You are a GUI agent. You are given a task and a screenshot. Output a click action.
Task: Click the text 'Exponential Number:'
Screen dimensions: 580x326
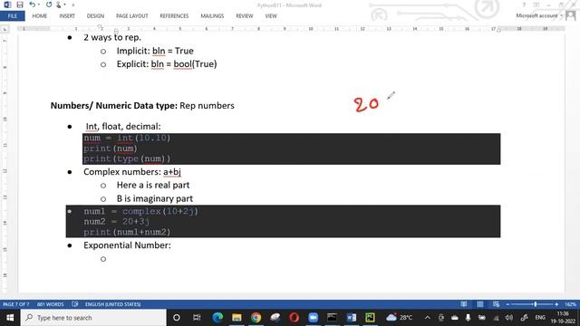point(127,245)
